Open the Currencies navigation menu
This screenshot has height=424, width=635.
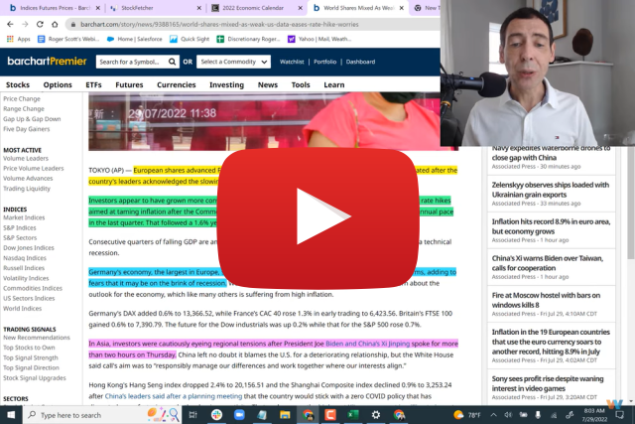click(177, 85)
